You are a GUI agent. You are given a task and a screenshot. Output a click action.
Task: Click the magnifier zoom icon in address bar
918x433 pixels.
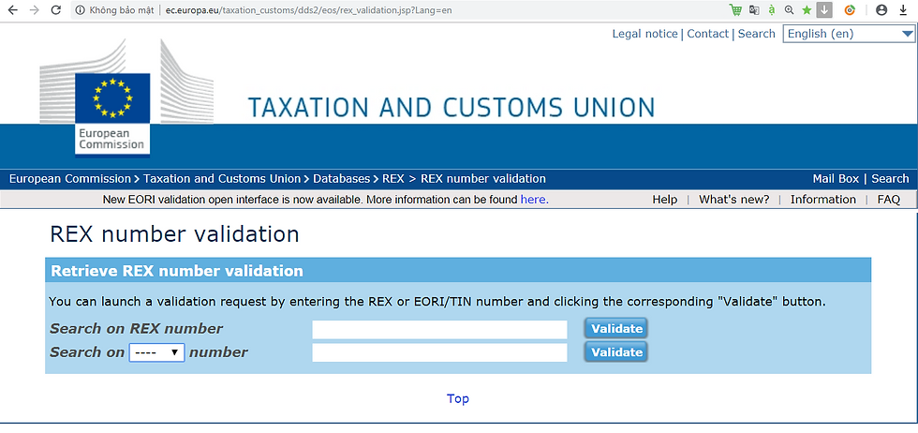(789, 10)
